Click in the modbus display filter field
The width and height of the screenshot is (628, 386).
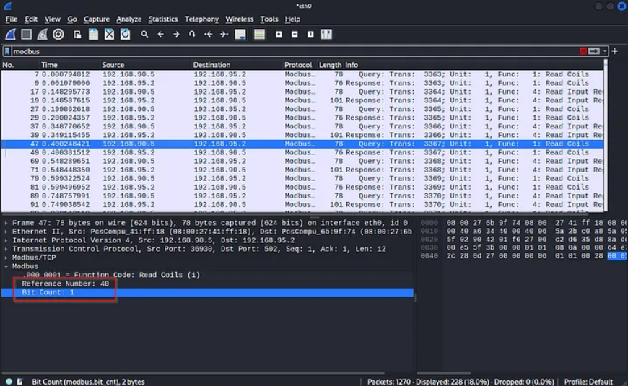[x=289, y=51]
